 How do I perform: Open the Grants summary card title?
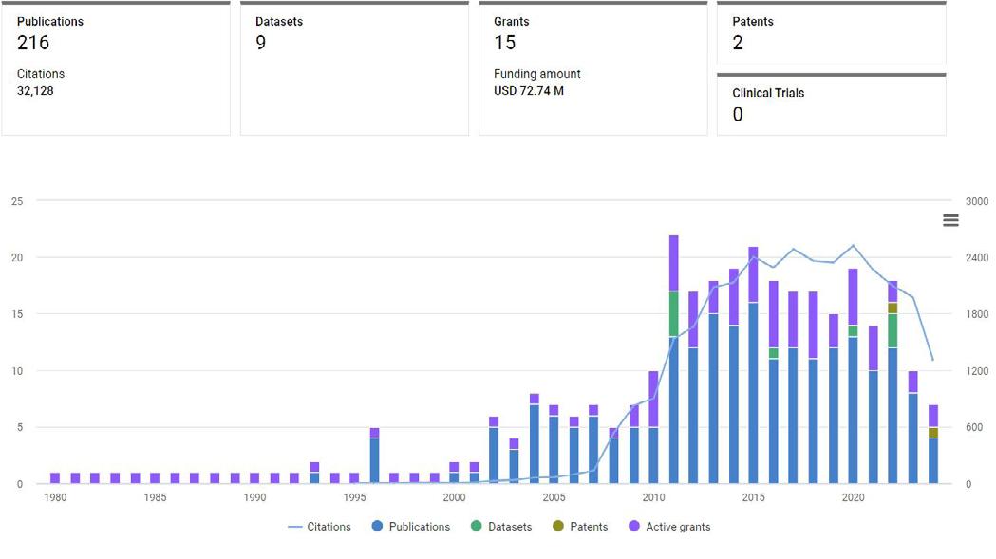click(512, 22)
